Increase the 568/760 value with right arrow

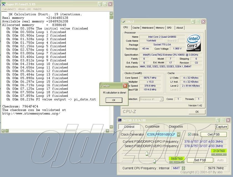tap(181, 162)
